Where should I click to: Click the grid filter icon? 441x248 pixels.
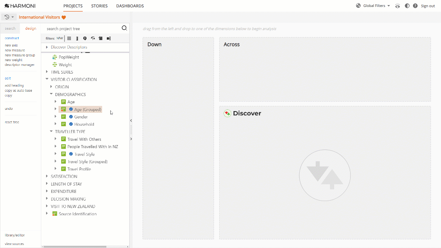click(x=69, y=38)
